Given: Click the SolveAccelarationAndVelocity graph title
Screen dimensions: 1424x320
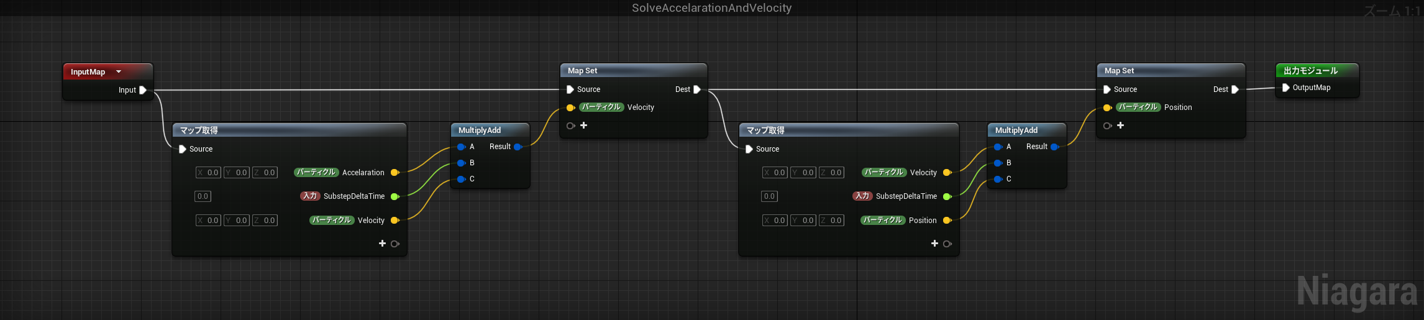Looking at the screenshot, I should pyautogui.click(x=712, y=8).
